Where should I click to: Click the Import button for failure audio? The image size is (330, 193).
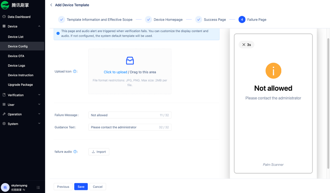99,152
